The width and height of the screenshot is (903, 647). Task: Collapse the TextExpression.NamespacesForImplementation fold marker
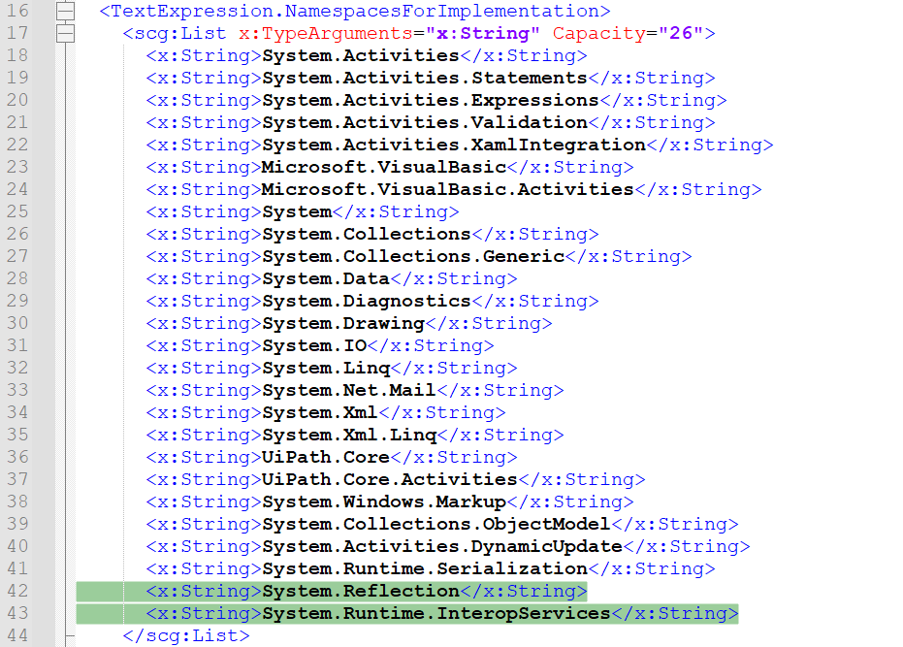[x=66, y=11]
